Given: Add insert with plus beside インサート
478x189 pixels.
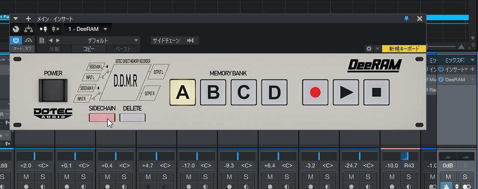Looking at the screenshot, I should [473, 70].
